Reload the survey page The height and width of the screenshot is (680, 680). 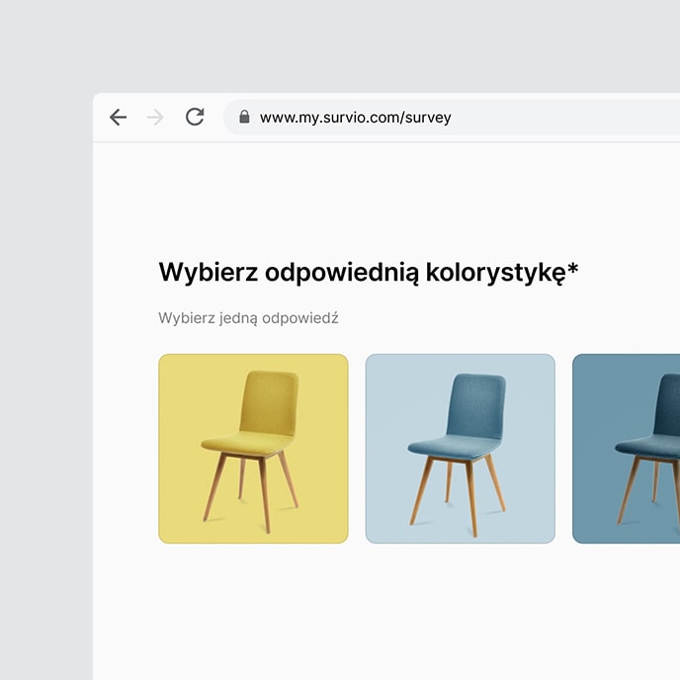pos(195,118)
